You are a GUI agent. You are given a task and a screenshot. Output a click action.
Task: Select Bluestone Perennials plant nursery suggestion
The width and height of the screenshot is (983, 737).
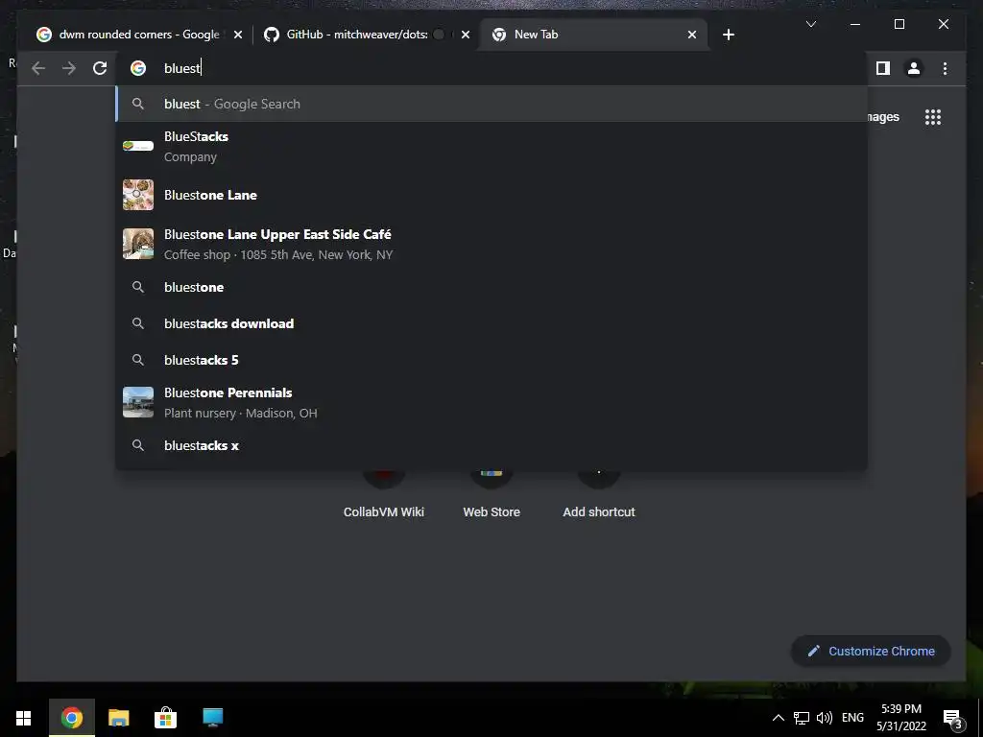coord(492,402)
